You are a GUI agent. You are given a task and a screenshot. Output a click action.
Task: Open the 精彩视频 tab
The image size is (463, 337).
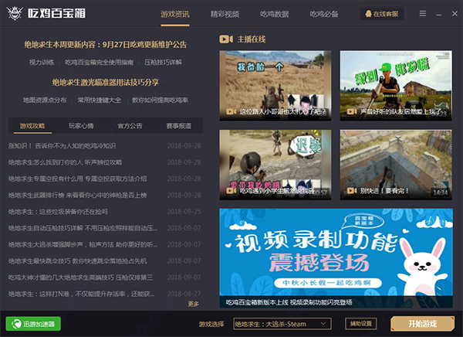click(x=225, y=14)
